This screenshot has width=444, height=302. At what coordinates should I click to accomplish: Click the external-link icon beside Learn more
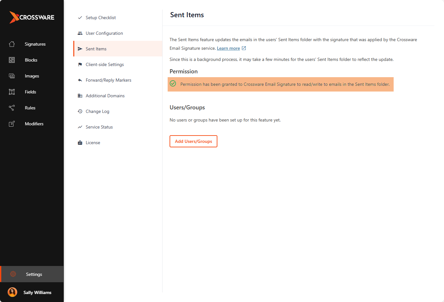pos(244,48)
